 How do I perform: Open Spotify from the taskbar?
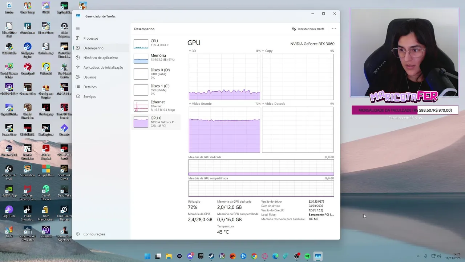coord(307,256)
